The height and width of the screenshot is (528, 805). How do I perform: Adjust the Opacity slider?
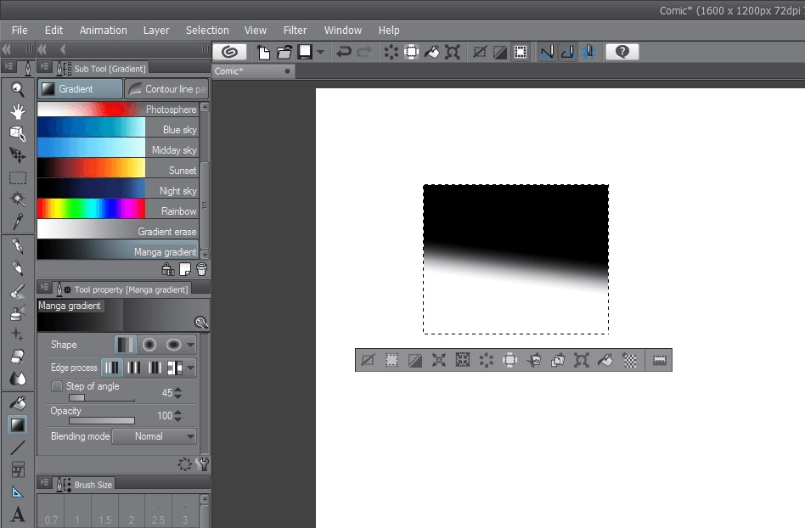point(102,421)
